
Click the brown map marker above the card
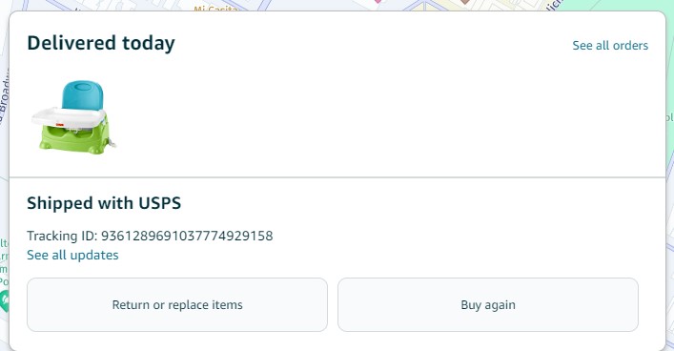(x=464, y=2)
